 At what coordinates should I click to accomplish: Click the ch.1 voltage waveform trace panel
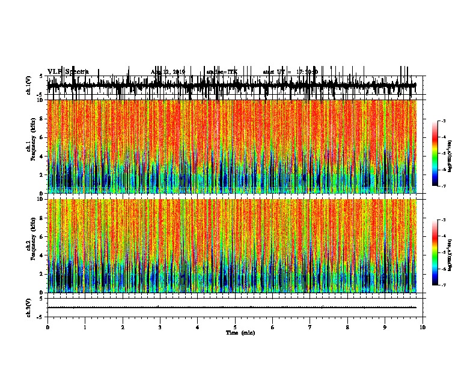click(x=236, y=85)
